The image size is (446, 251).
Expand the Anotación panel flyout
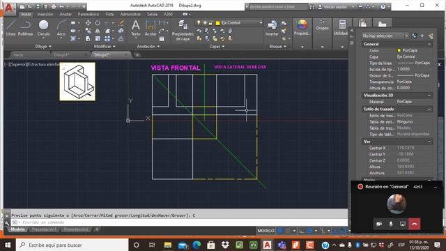pos(148,47)
